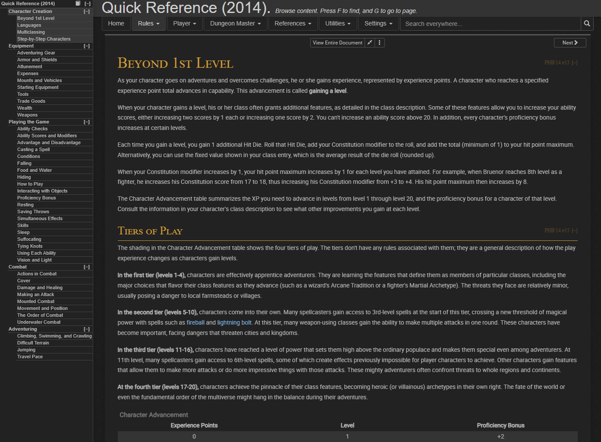Screen dimensions: 601x442
Task: Open PHB'14 p15 source beside Beyond 1st Level
Action: [x=557, y=63]
